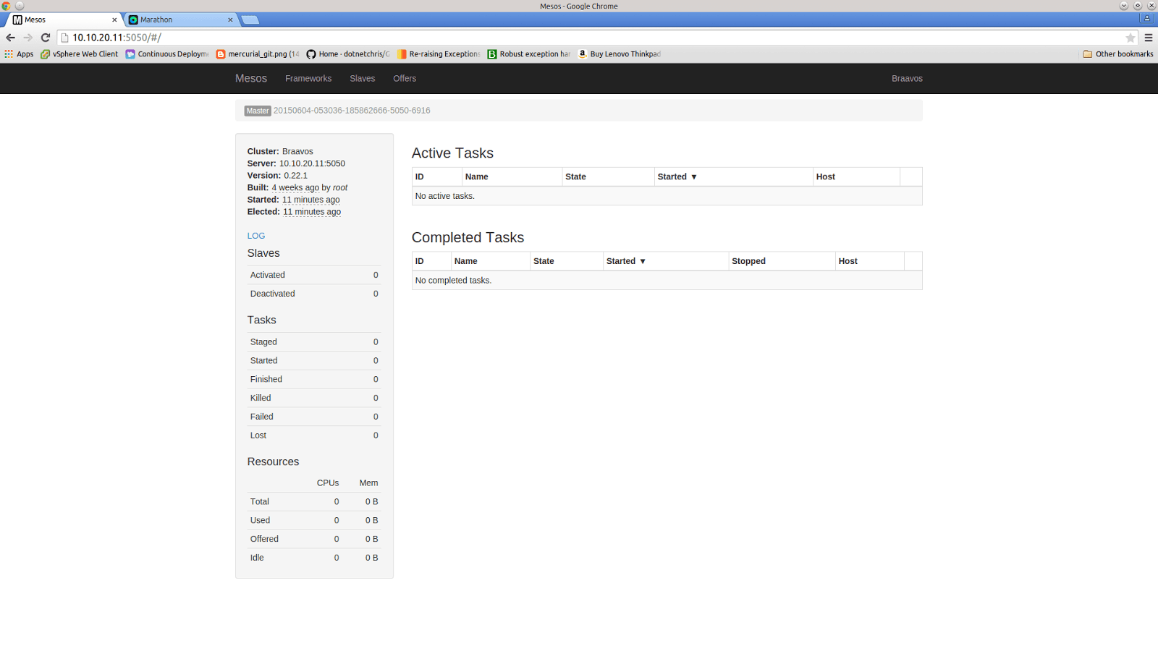Switch to the Marathon tab
1158x651 pixels.
click(x=177, y=20)
